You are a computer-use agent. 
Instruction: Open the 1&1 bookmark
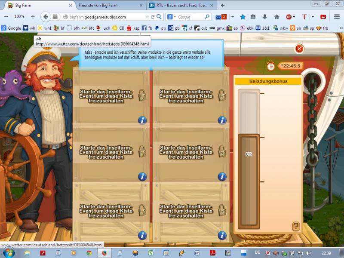[262, 28]
